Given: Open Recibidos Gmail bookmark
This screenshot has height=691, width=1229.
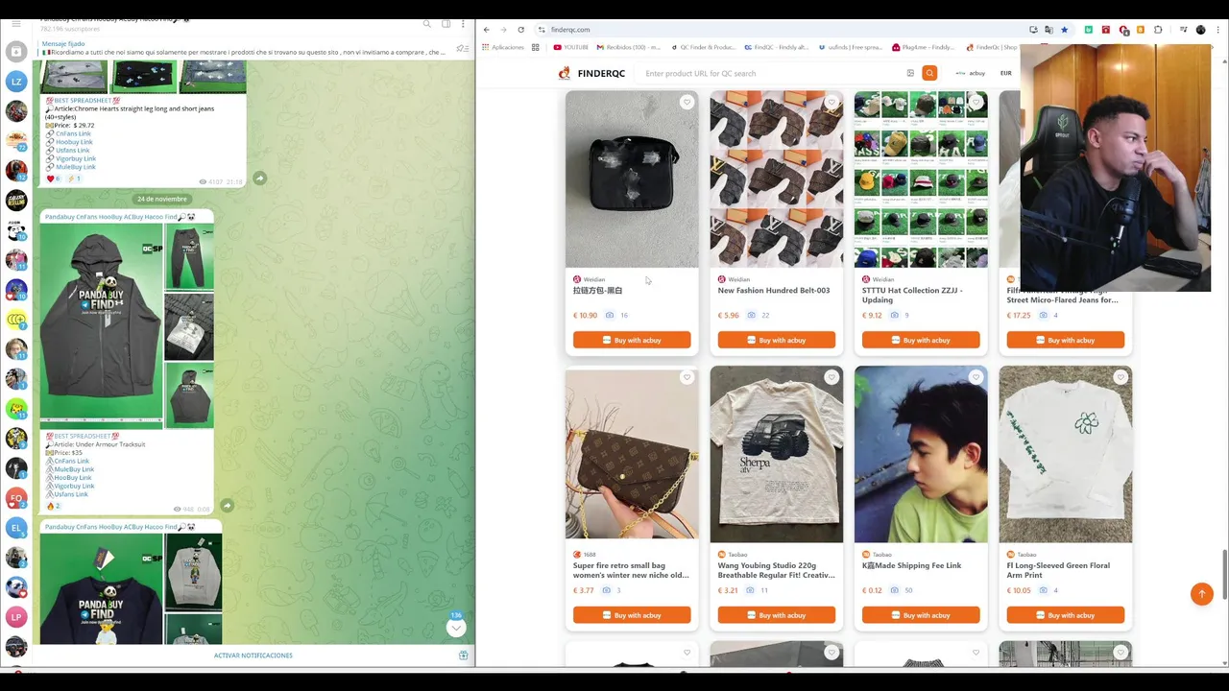Looking at the screenshot, I should point(629,47).
